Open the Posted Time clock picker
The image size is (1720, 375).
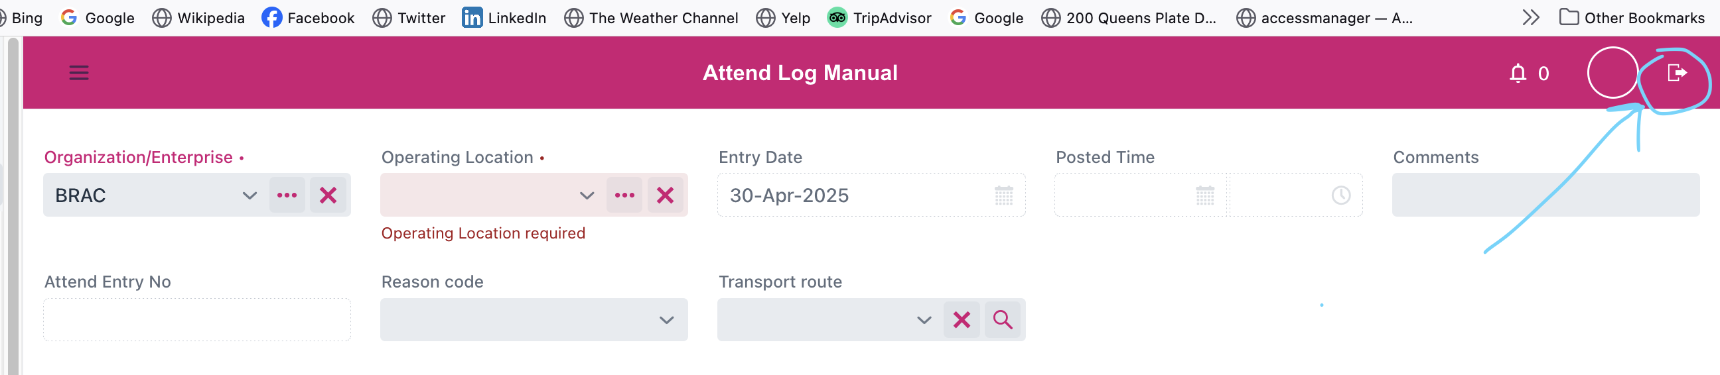(1340, 195)
